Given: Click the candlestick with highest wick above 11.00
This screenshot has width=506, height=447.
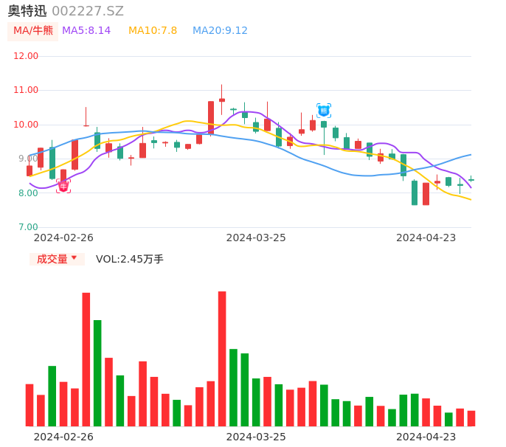Looking at the screenshot, I should pyautogui.click(x=222, y=100).
